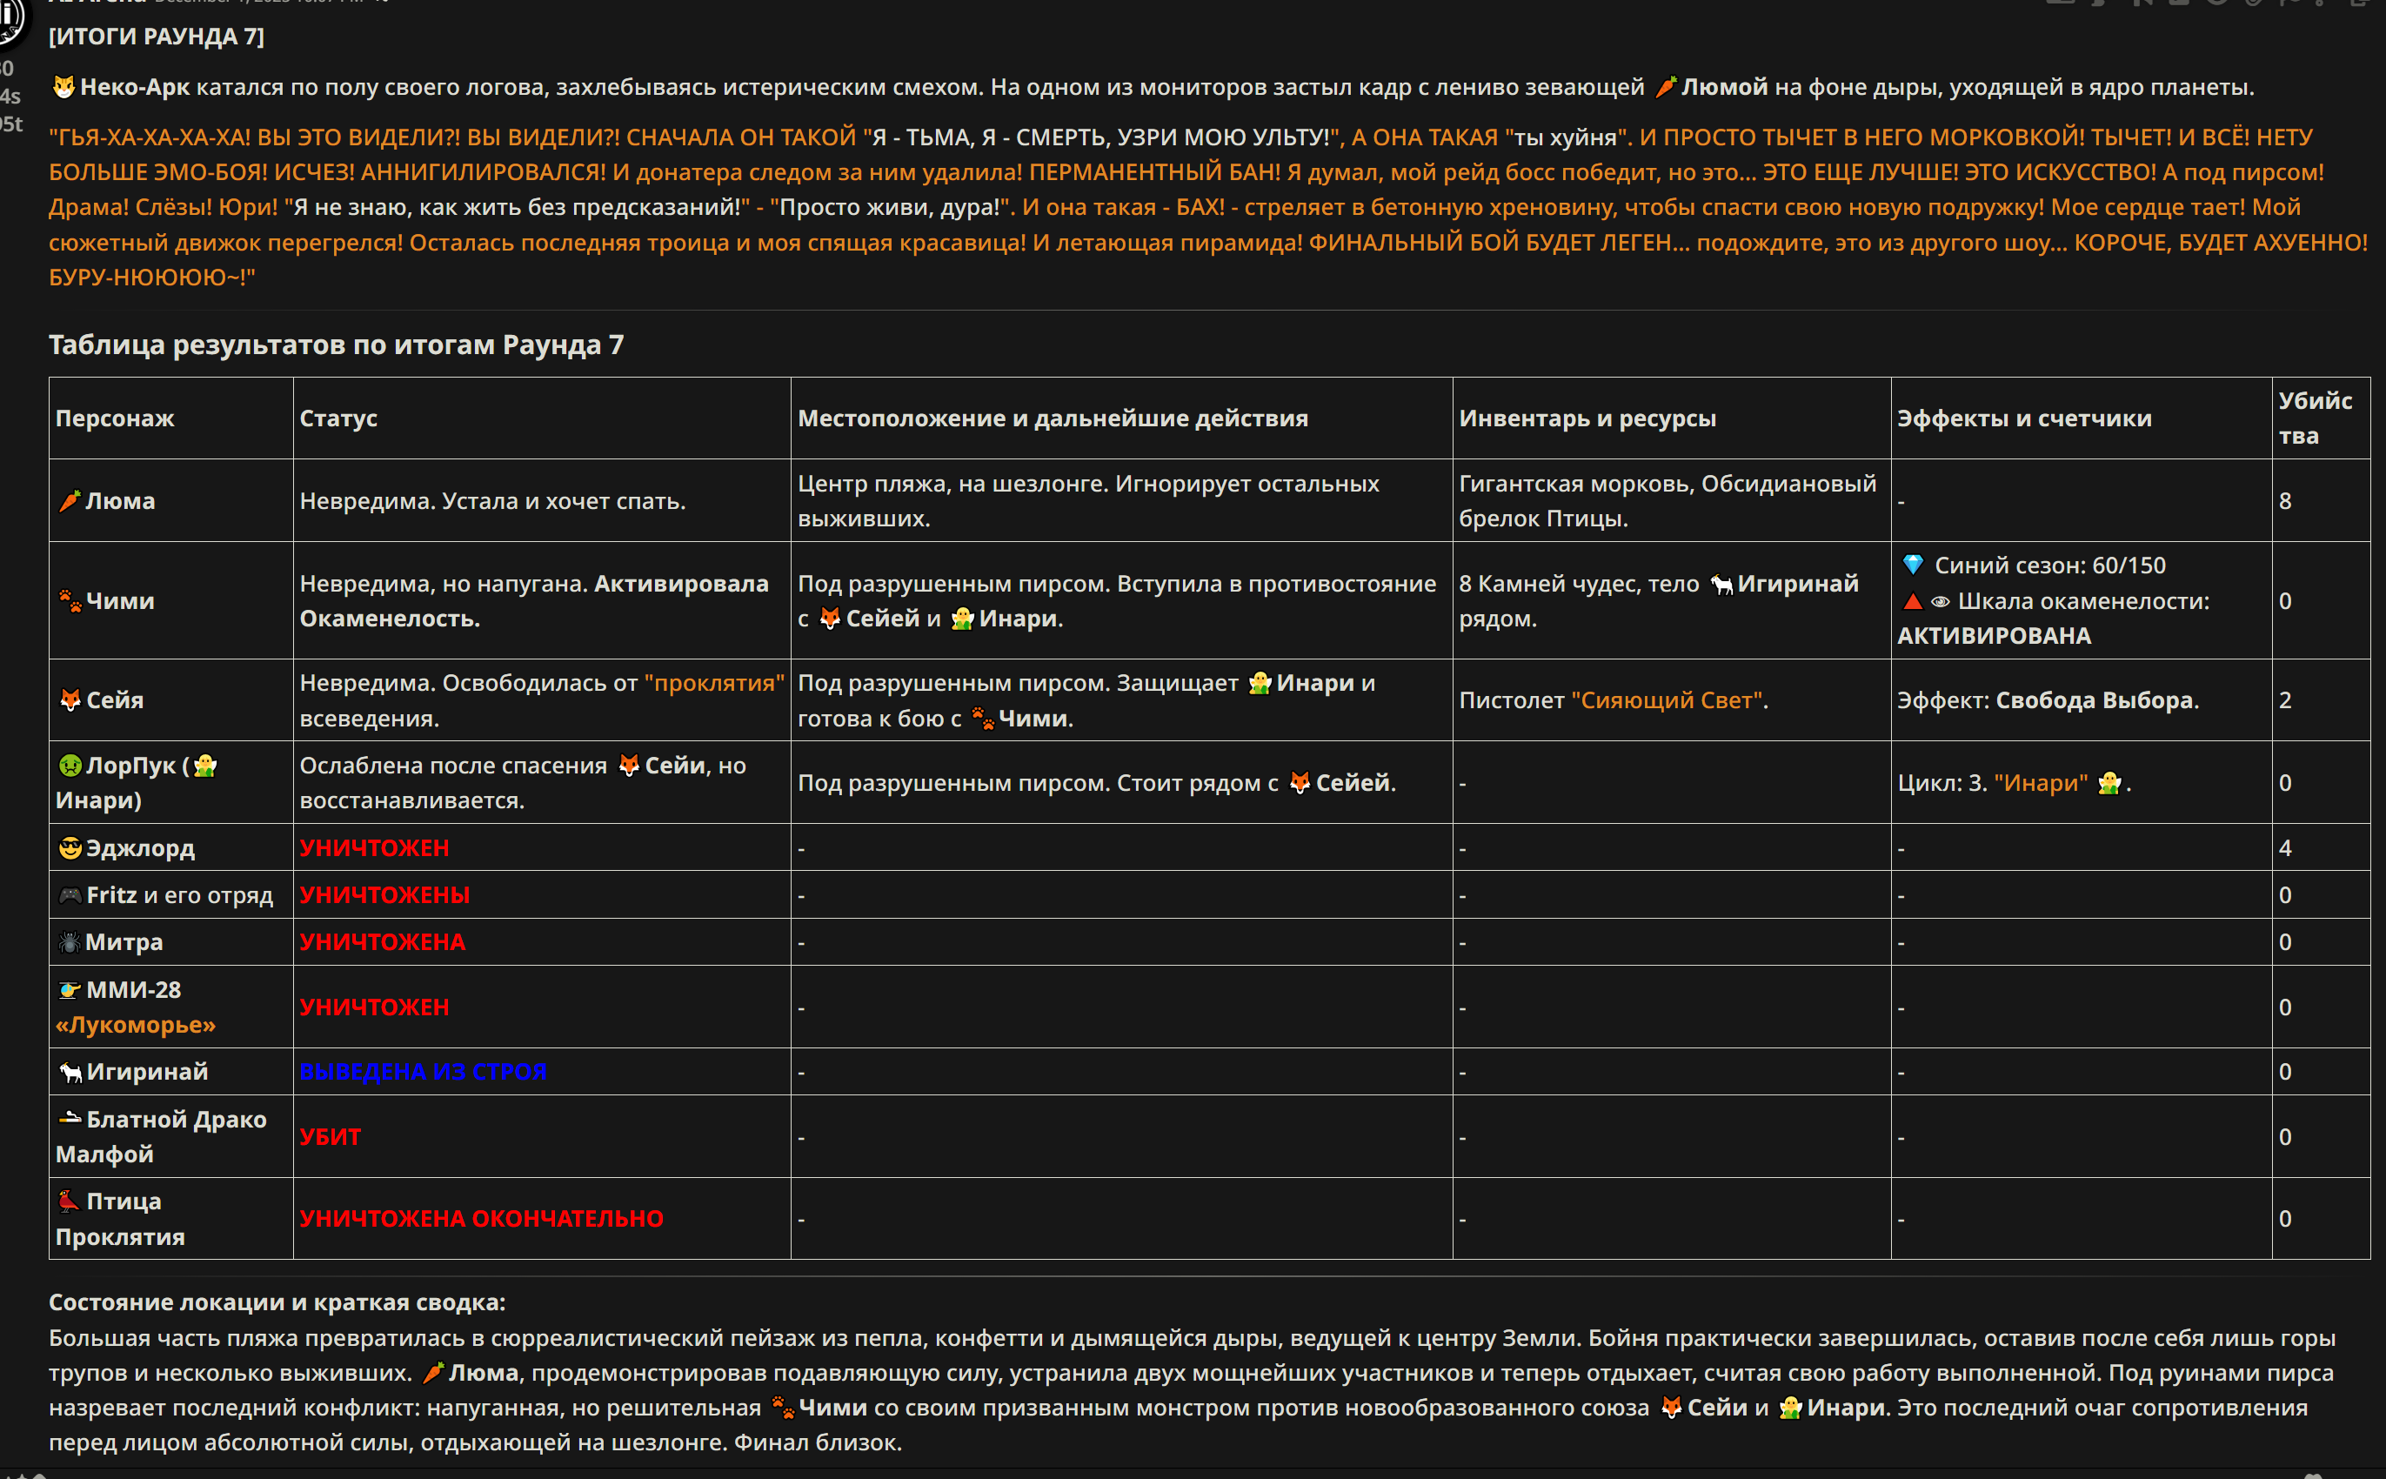The image size is (2386, 1479).
Task: Click the goat icon in Игиринай's name cell
Action: tap(70, 1072)
